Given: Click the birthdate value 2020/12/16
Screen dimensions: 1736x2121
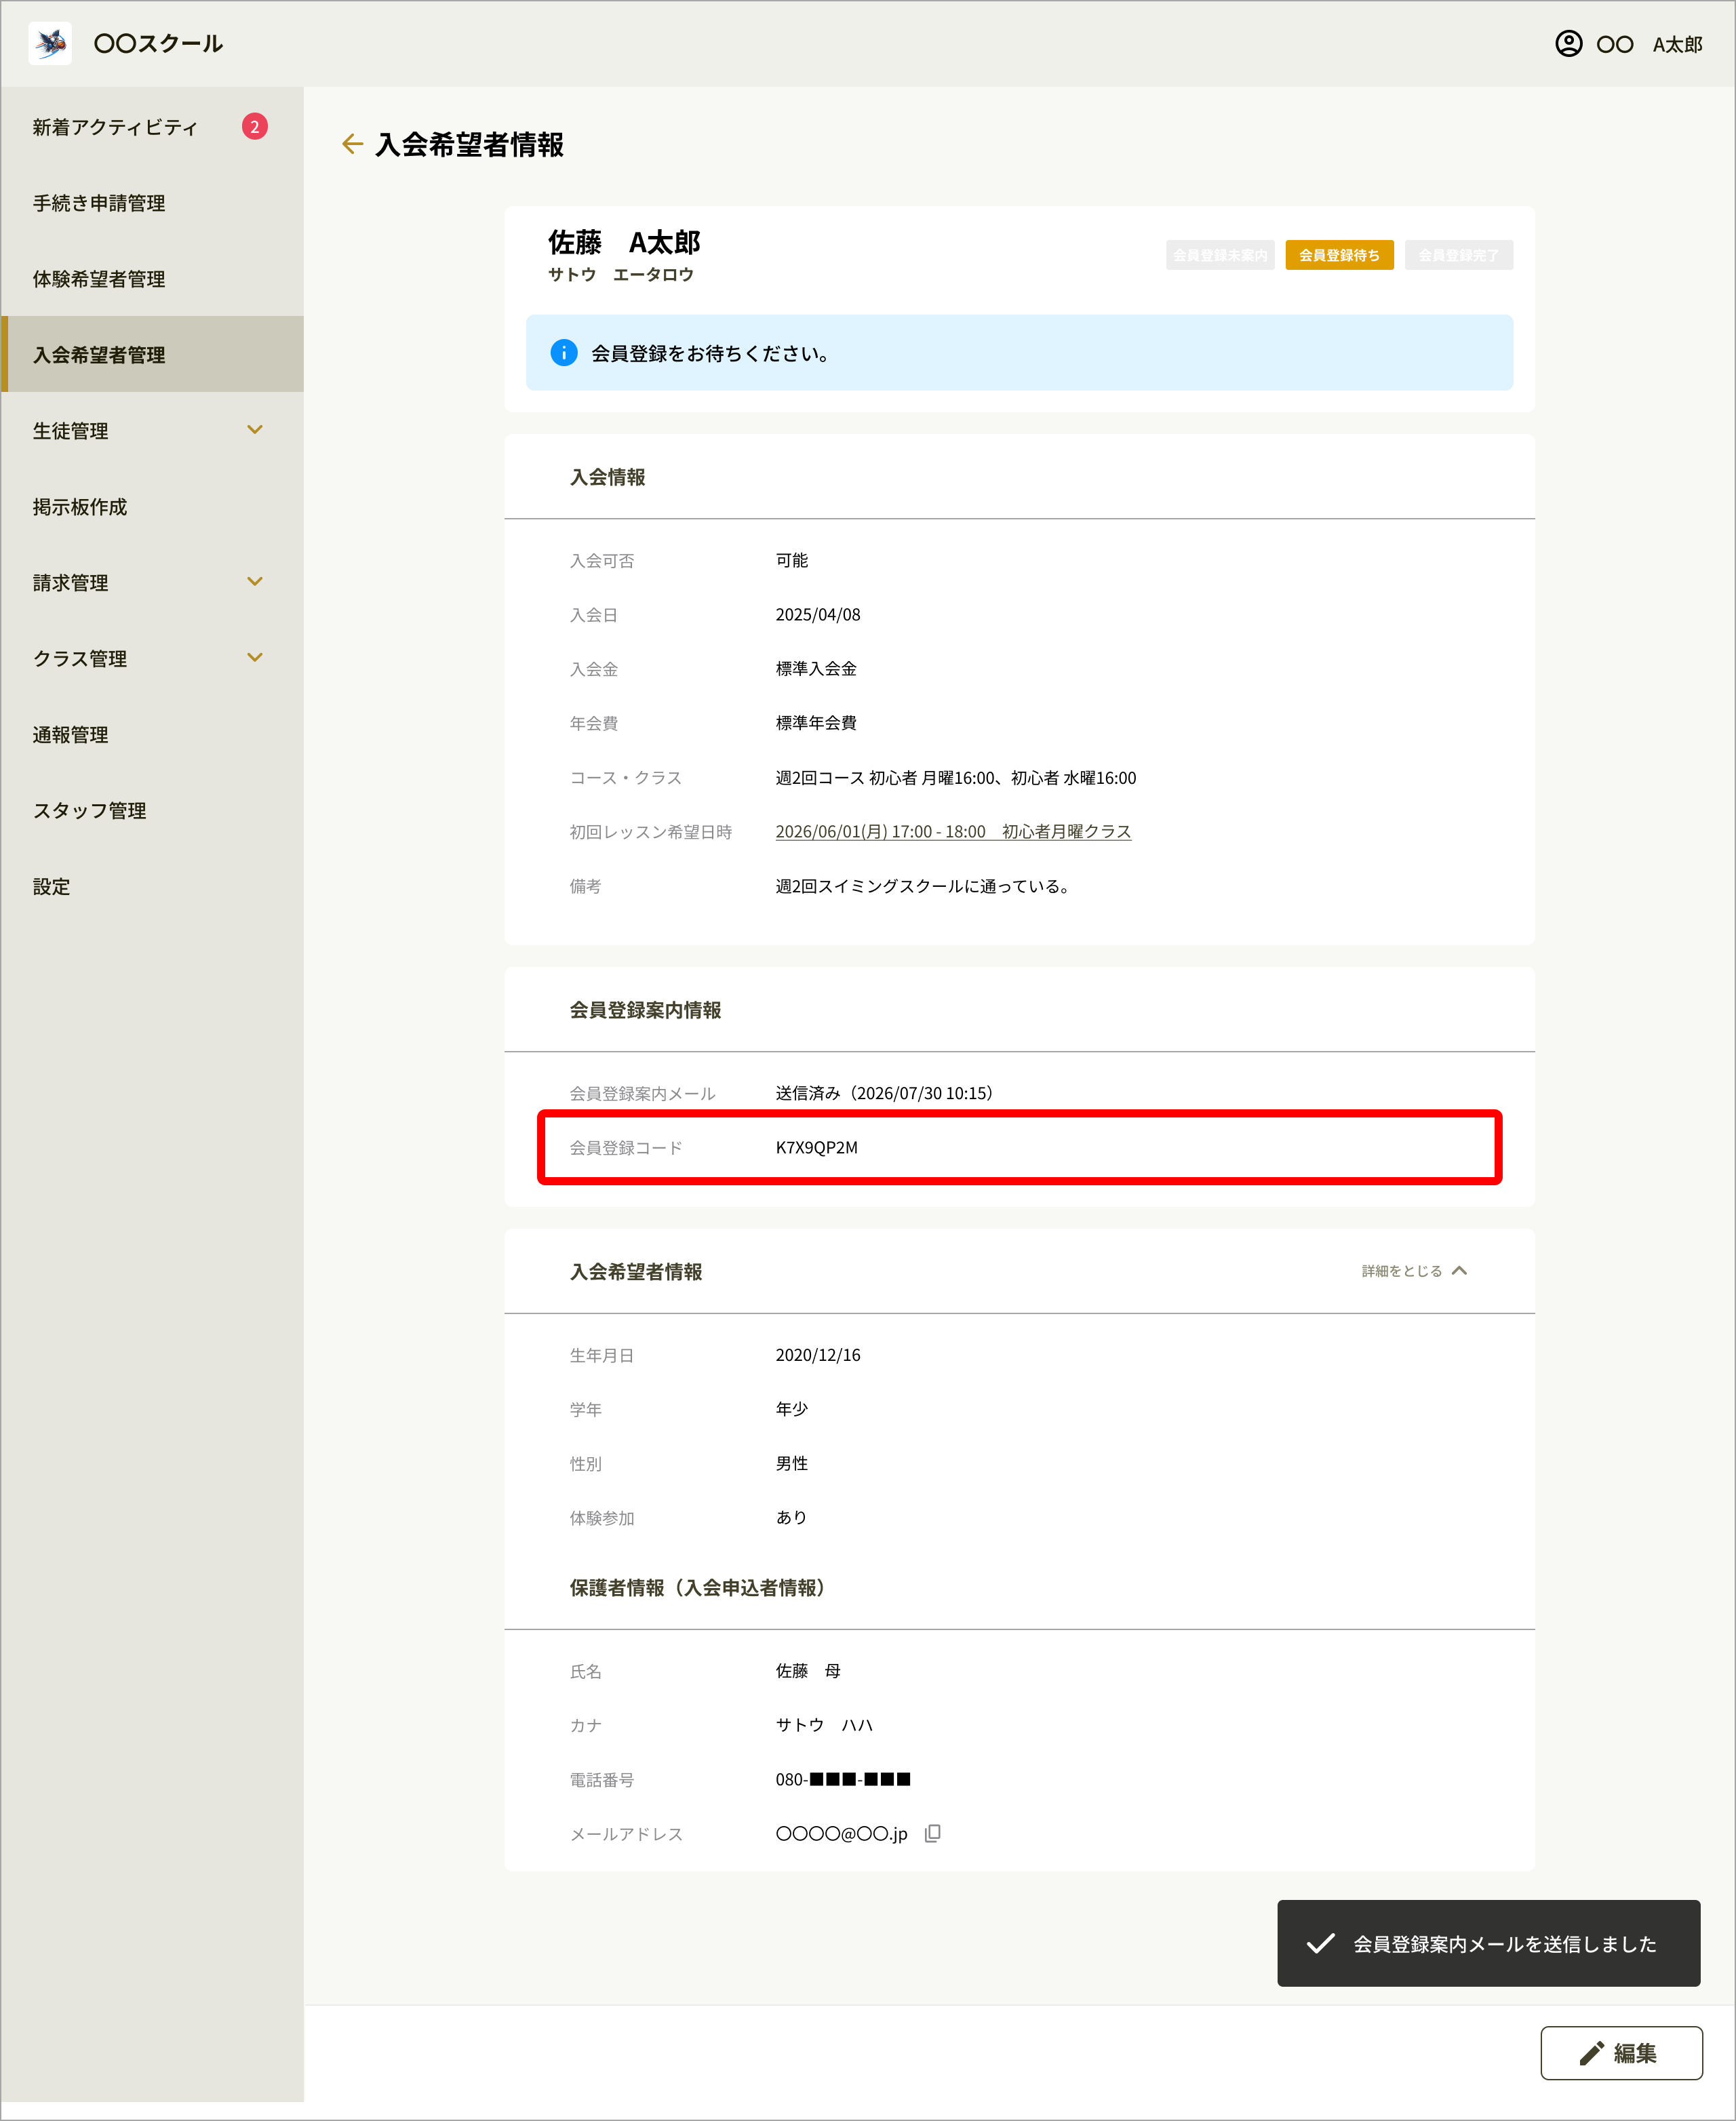Looking at the screenshot, I should pyautogui.click(x=817, y=1355).
